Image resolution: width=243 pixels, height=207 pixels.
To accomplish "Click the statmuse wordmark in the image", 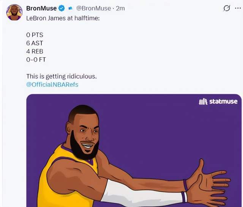I will (224, 102).
